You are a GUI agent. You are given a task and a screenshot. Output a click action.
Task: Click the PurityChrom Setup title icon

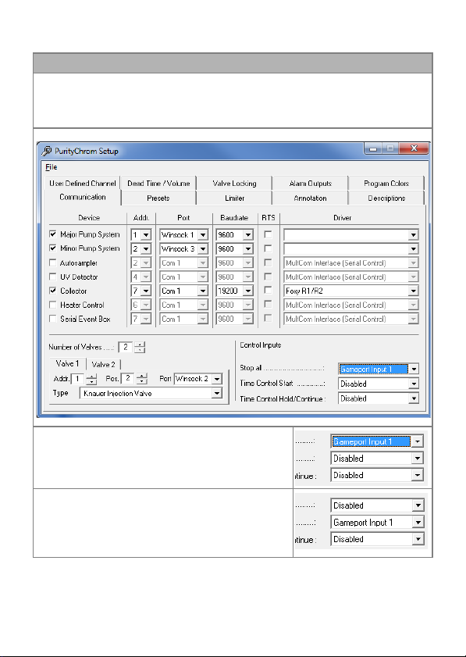coord(47,151)
